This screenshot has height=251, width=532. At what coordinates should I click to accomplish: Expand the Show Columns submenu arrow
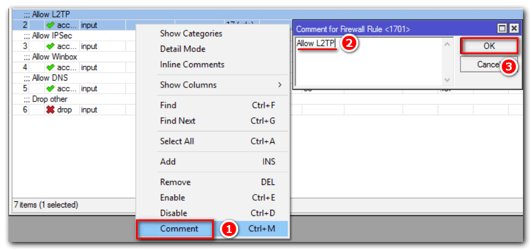point(280,85)
